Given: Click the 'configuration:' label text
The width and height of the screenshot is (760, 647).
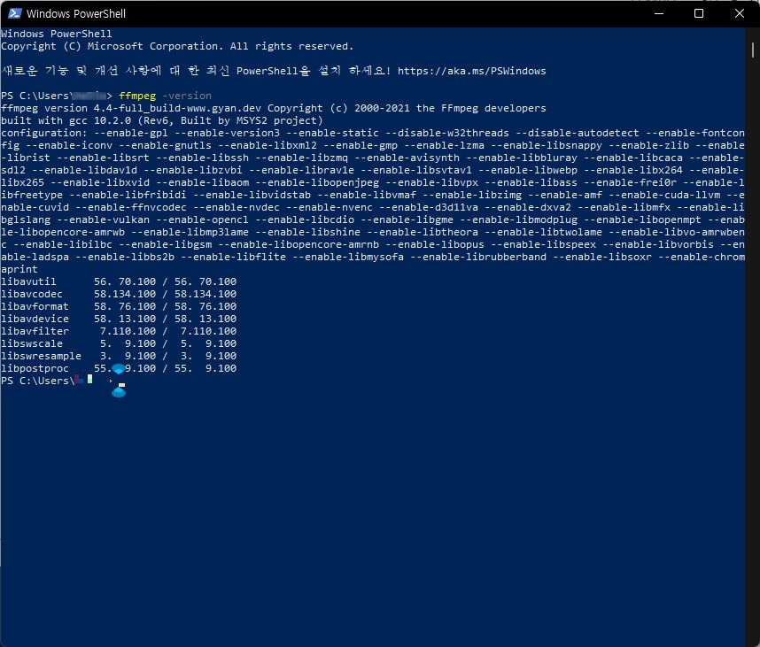Looking at the screenshot, I should pos(44,133).
